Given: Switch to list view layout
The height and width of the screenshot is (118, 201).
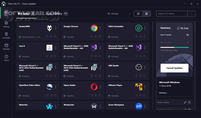Looking at the screenshot, I should [138, 14].
